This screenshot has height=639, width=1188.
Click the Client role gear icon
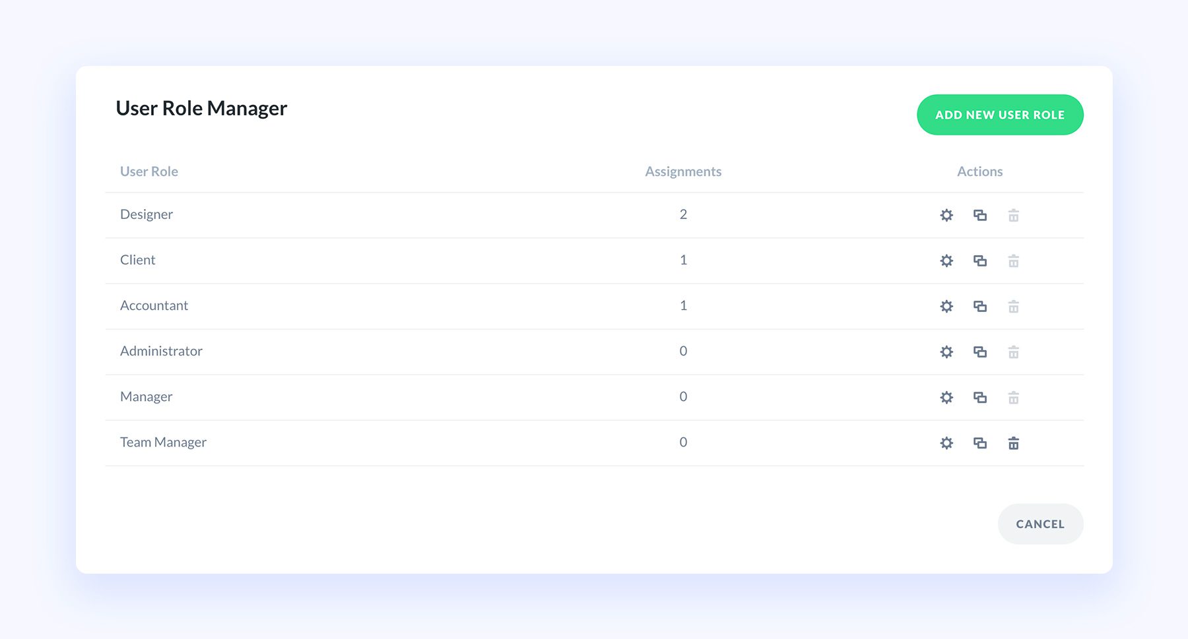[x=946, y=260]
